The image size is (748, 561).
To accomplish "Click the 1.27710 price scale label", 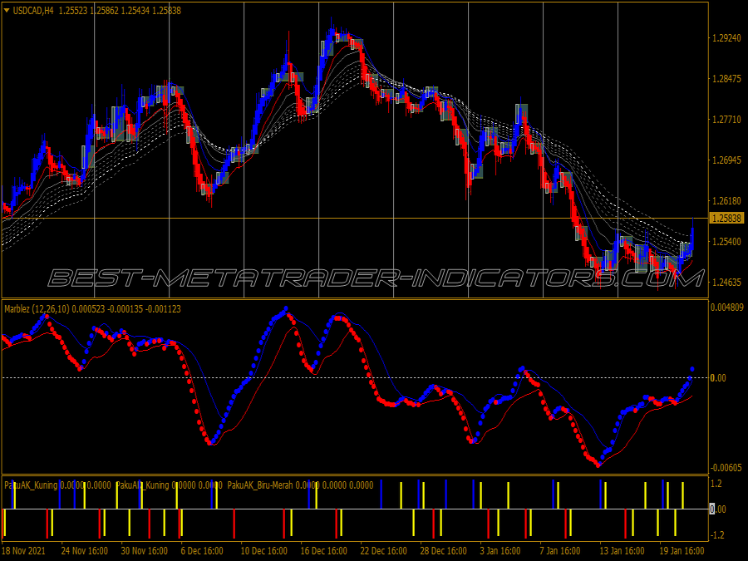I will click(726, 119).
